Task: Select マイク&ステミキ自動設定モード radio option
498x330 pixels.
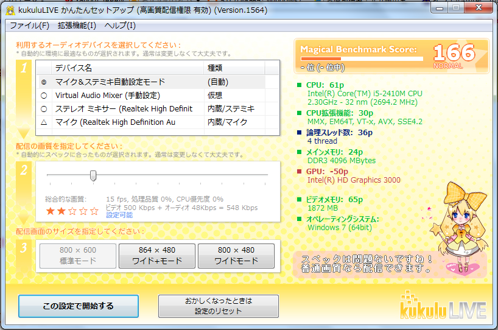Action: [x=44, y=82]
